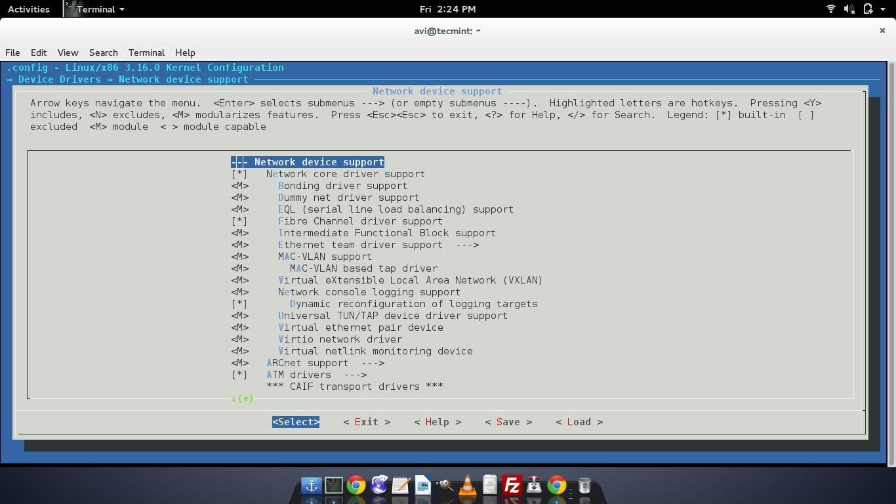The width and height of the screenshot is (896, 504).
Task: Expand Ethernet team driver support submenu
Action: click(x=378, y=245)
